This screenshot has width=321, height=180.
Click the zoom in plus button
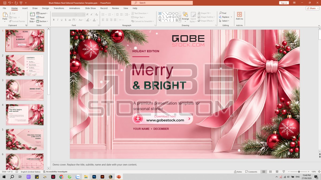(309, 172)
